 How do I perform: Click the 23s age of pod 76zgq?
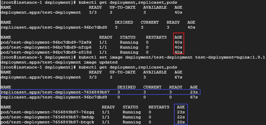click(181, 112)
